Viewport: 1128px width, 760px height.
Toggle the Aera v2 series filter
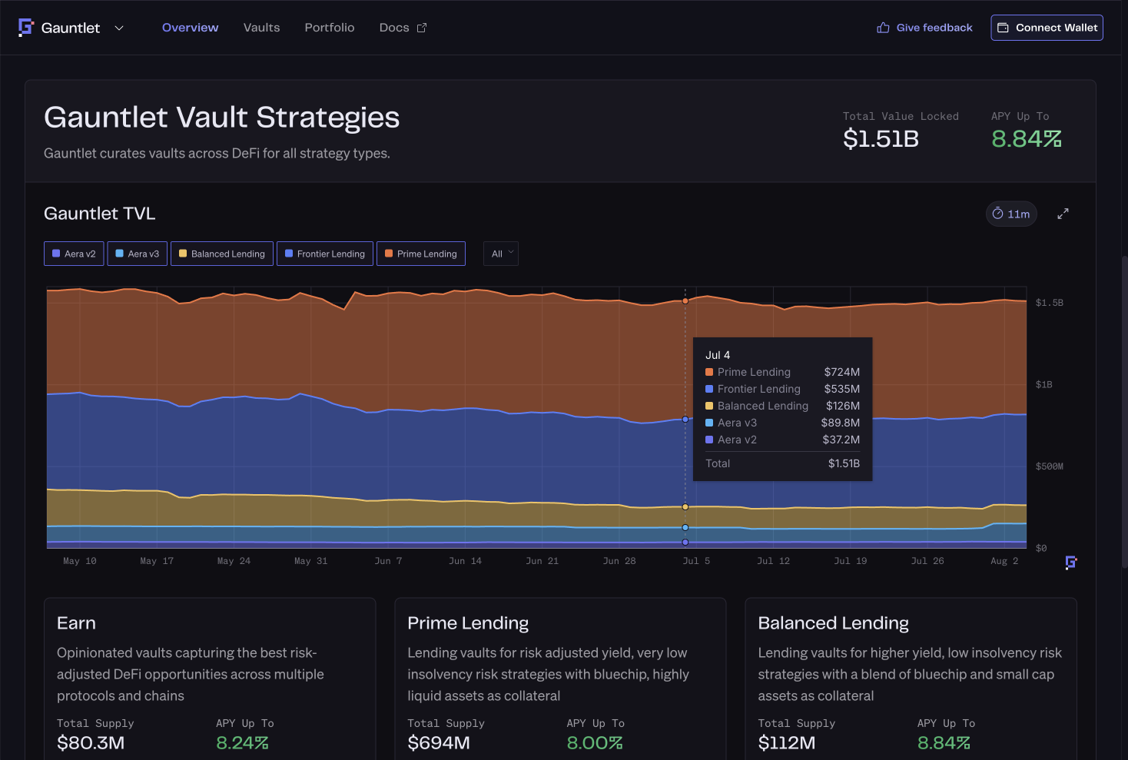coord(74,254)
